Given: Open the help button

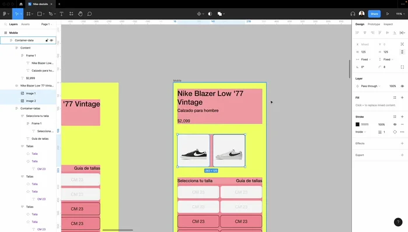Looking at the screenshot, I should point(398,222).
